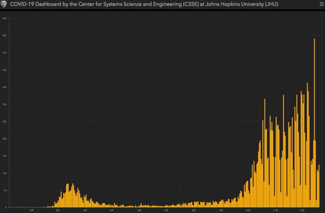Image resolution: width=325 pixels, height=213 pixels.
Task: Click the 2月 label on the x-axis
Action: pyautogui.click(x=32, y=210)
